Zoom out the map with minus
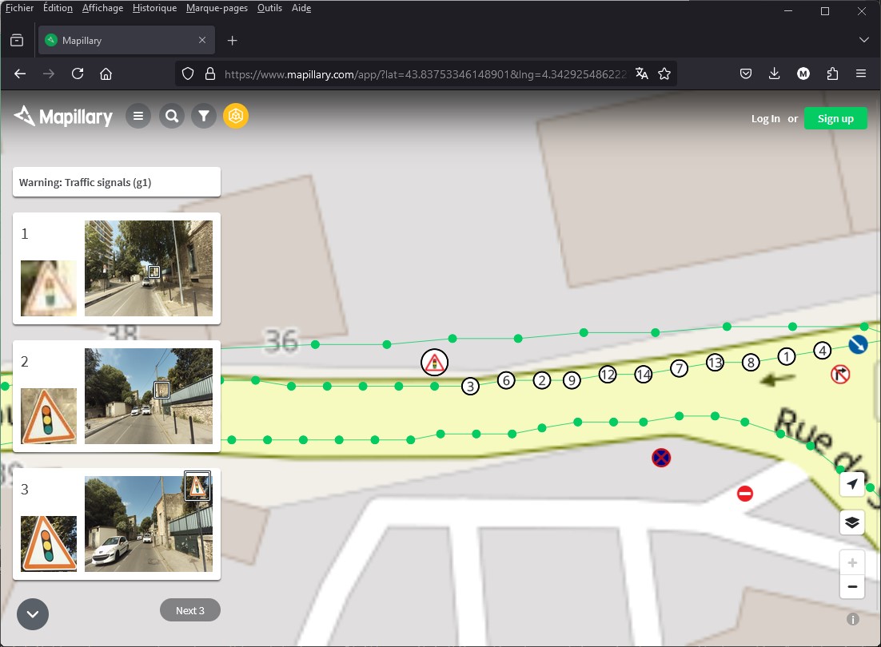The height and width of the screenshot is (647, 881). click(852, 587)
